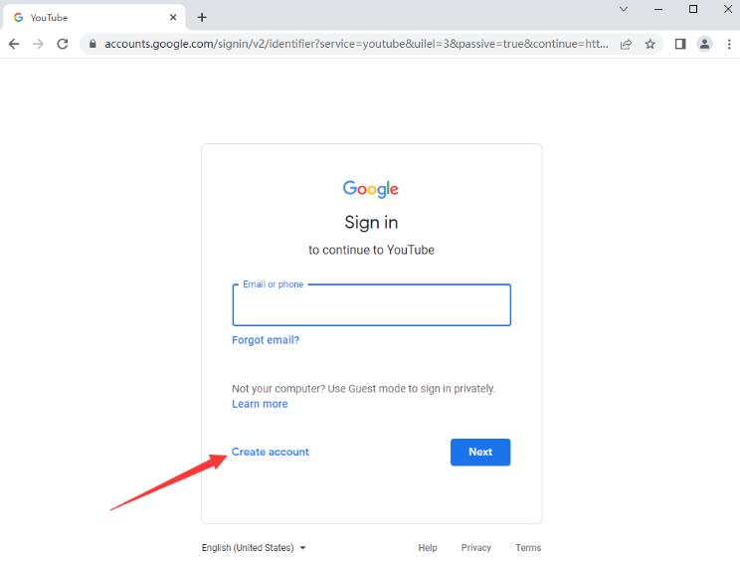Image resolution: width=740 pixels, height=564 pixels.
Task: Select the YouTube browser tab
Action: click(x=90, y=17)
